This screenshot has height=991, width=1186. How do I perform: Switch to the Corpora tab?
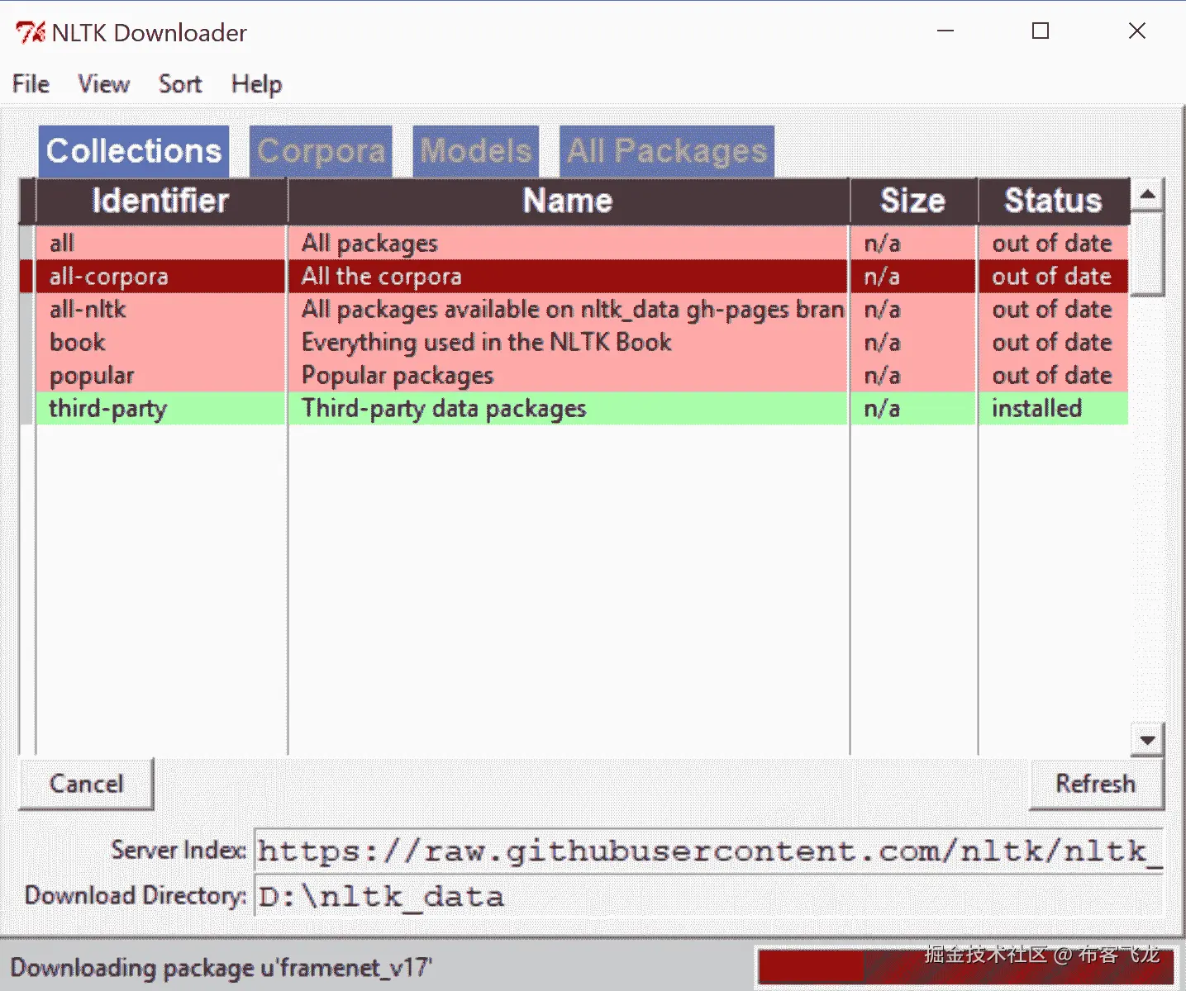(x=321, y=151)
